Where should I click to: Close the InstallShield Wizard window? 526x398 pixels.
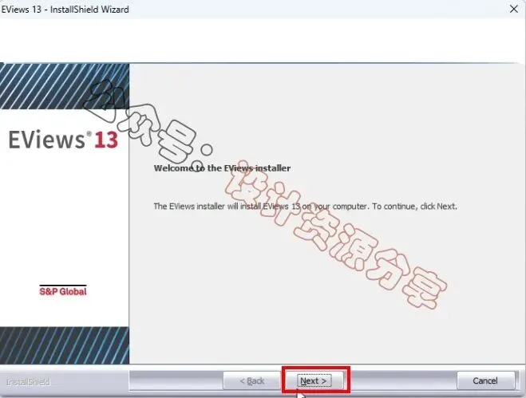513,9
